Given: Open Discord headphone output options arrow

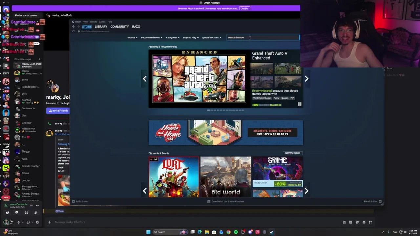Looking at the screenshot, I should (31, 222).
